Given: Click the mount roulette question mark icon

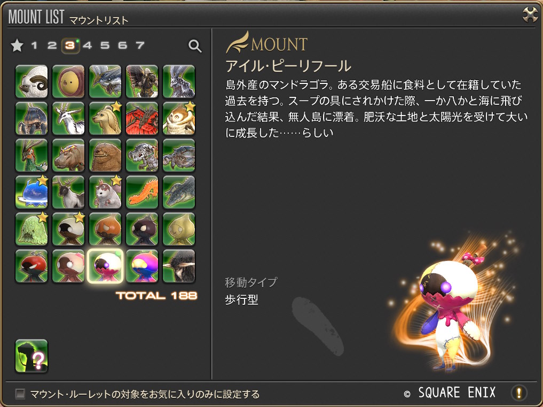Looking at the screenshot, I should click(x=32, y=356).
